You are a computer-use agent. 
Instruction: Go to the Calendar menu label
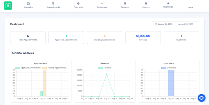(28, 7)
